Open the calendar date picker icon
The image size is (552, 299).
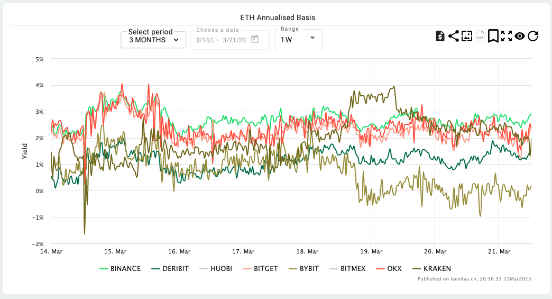pos(255,39)
